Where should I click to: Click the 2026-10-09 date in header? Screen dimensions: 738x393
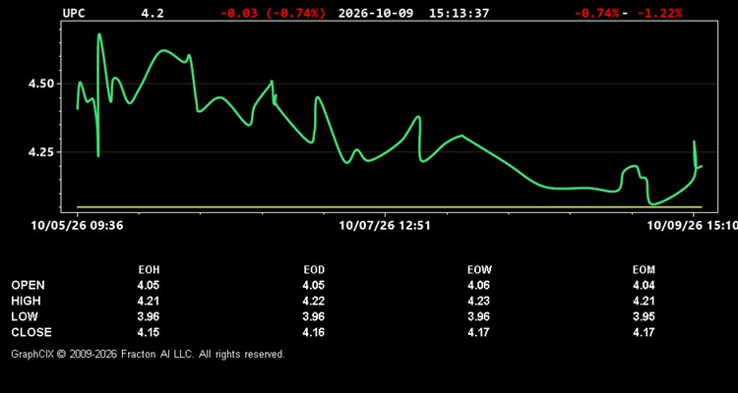(x=376, y=13)
